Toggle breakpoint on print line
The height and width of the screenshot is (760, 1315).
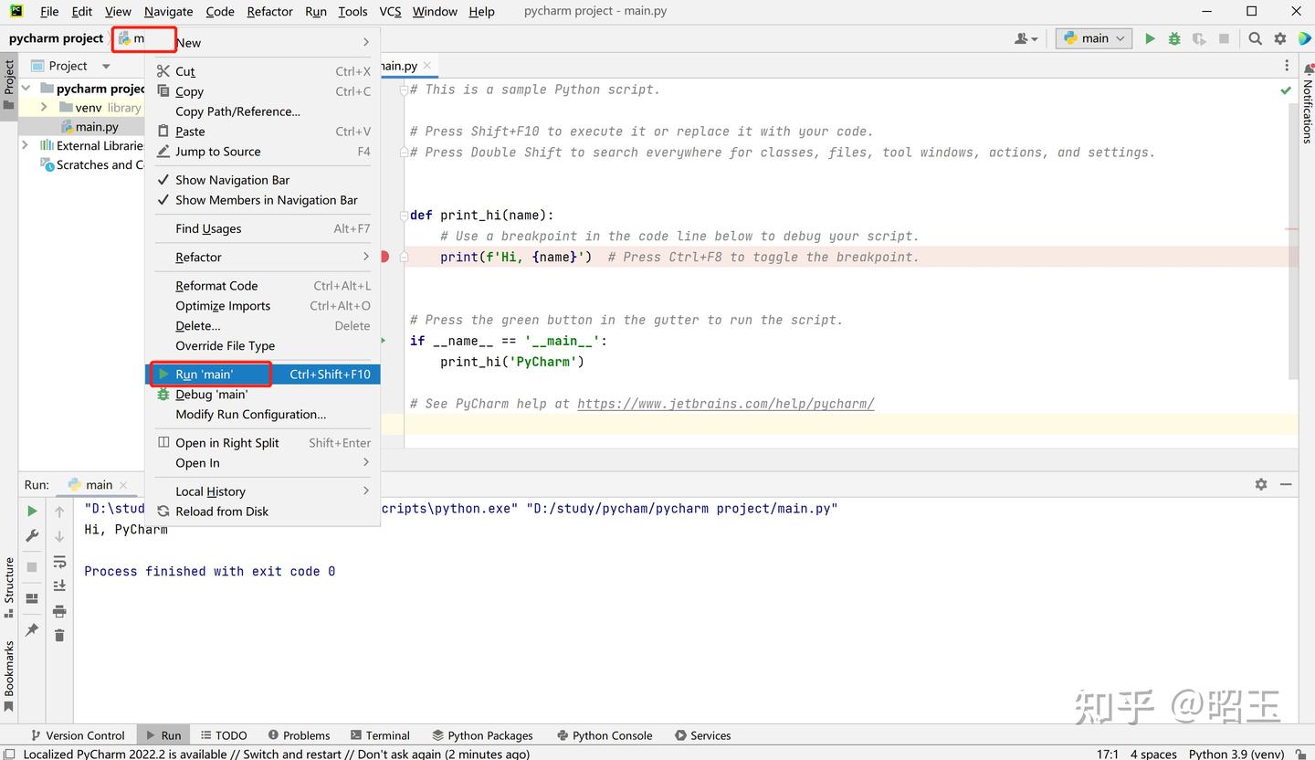point(384,257)
